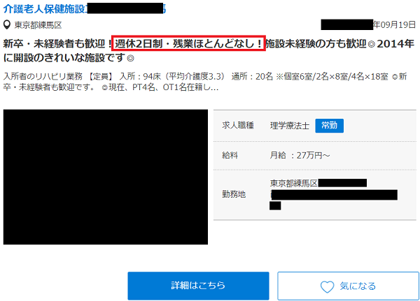Click the blue 常勤 badge
420x301 pixels.
click(329, 126)
